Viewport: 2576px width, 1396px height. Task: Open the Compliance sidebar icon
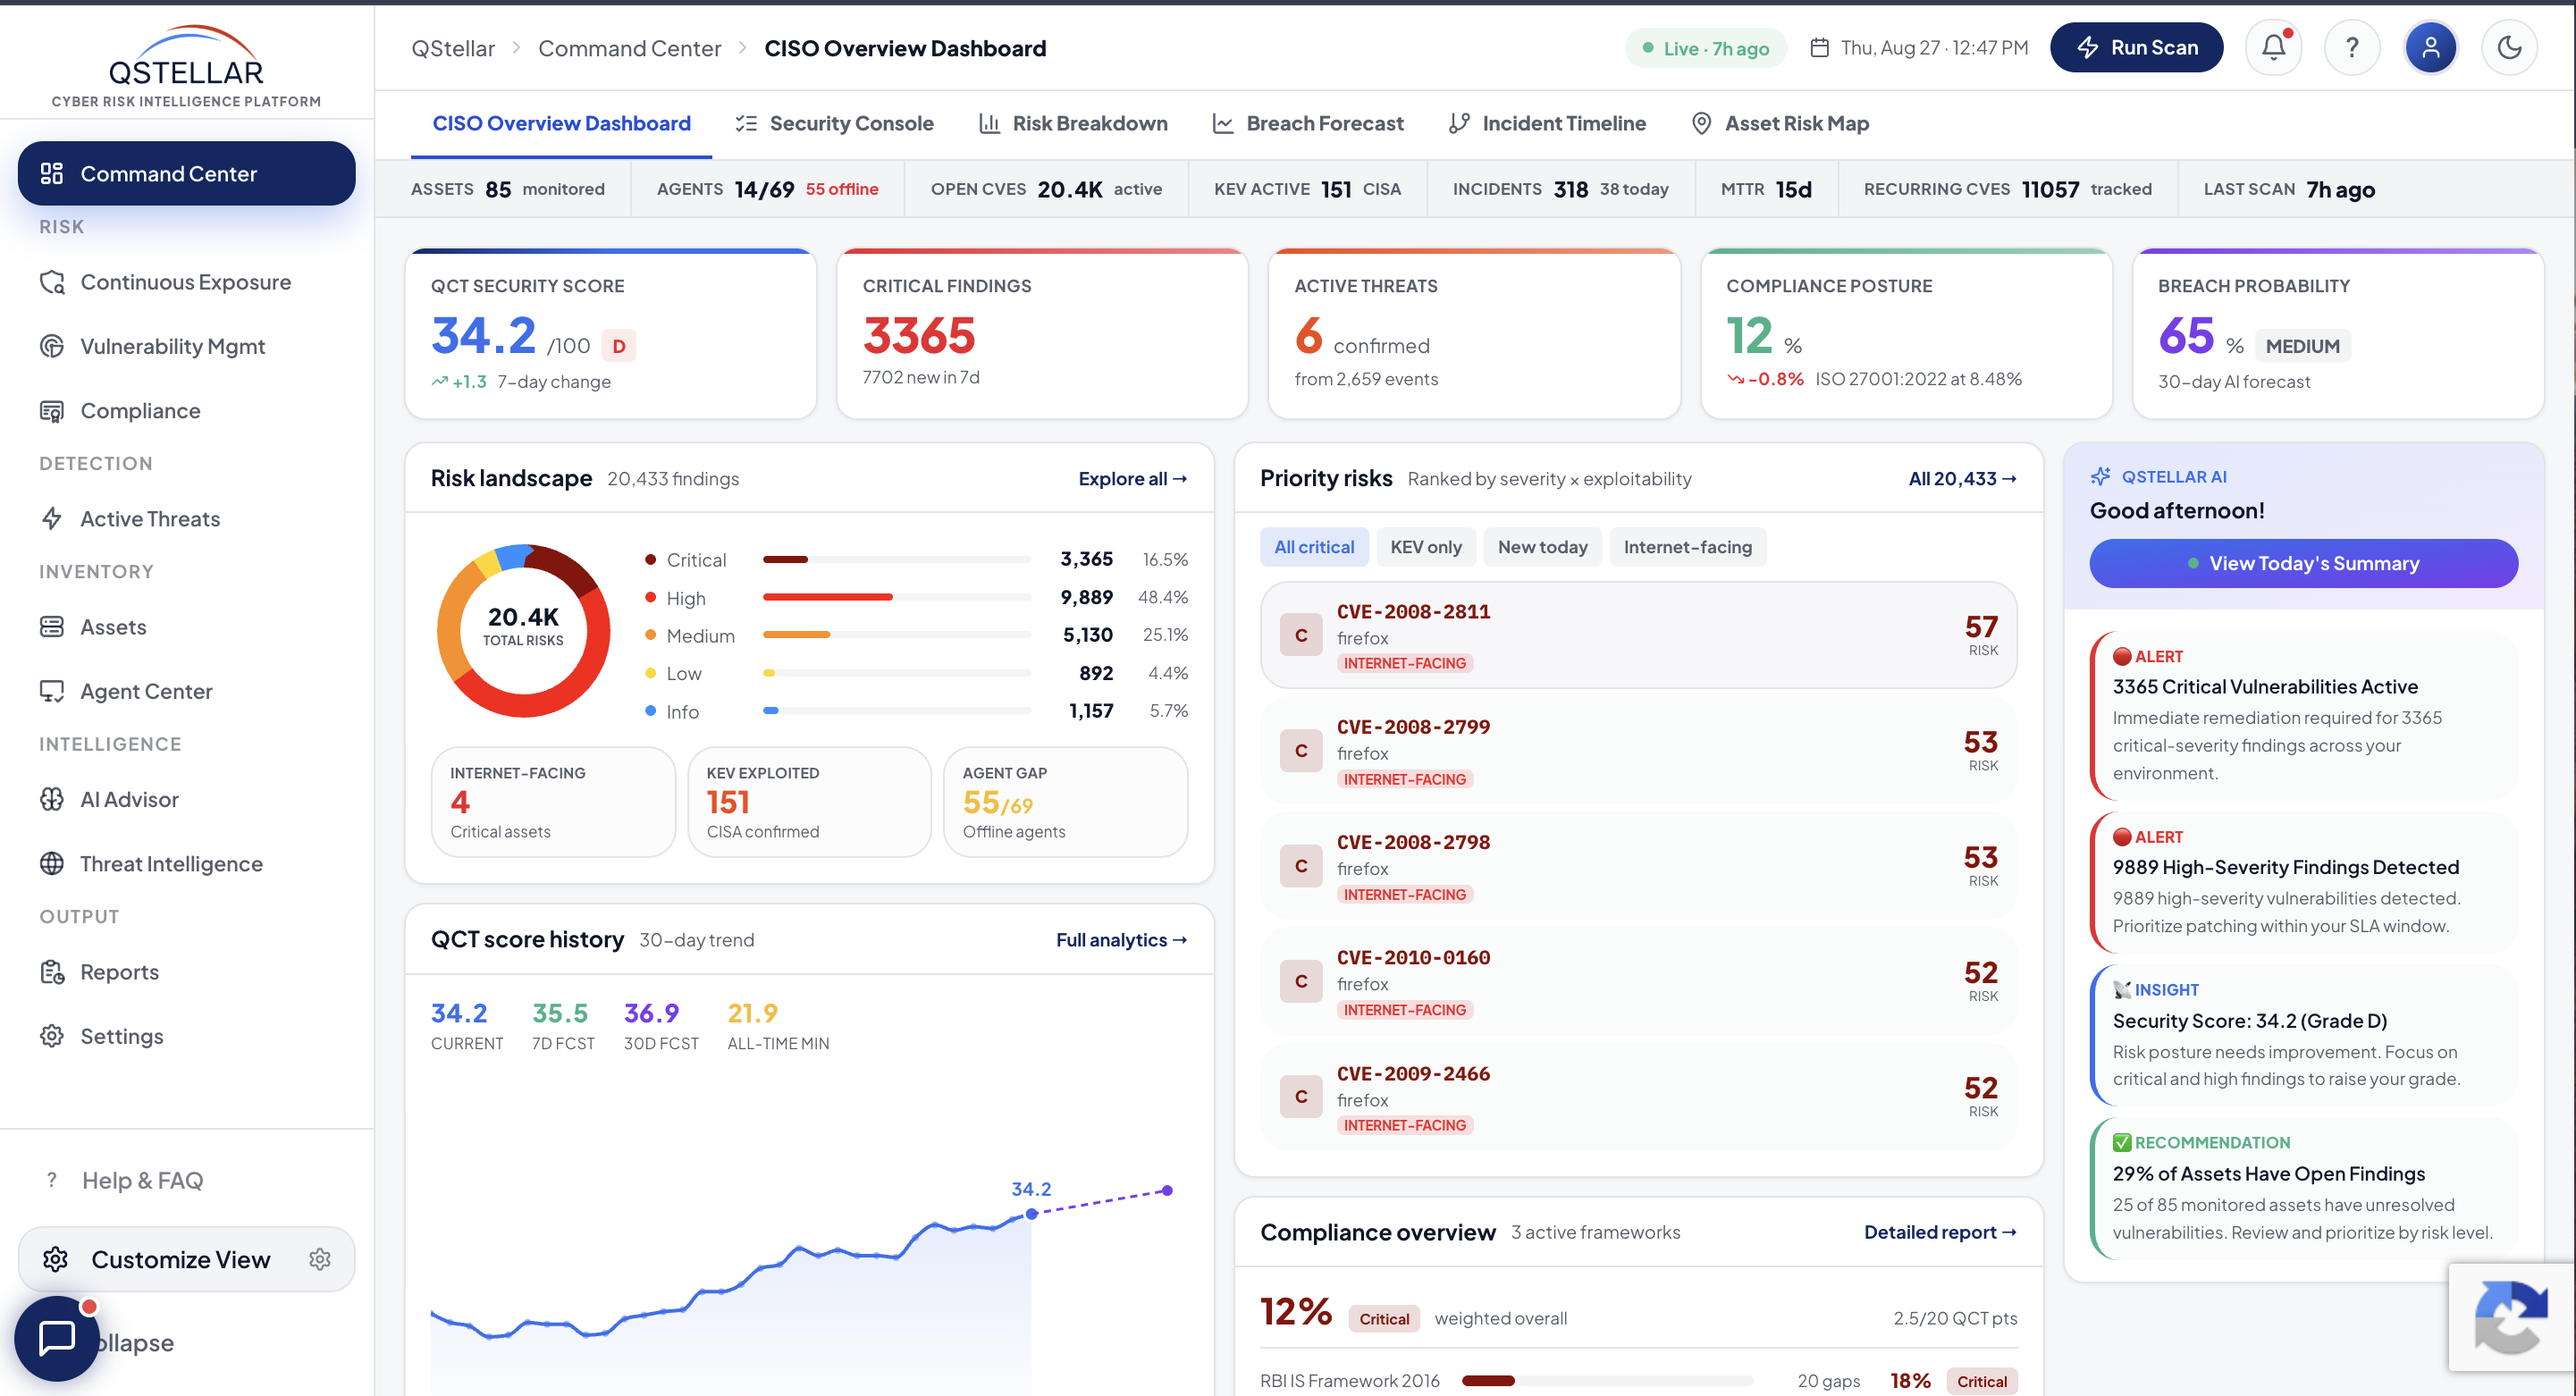click(52, 411)
